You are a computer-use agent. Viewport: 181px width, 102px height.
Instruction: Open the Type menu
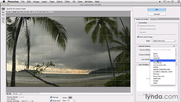pos(52,2)
